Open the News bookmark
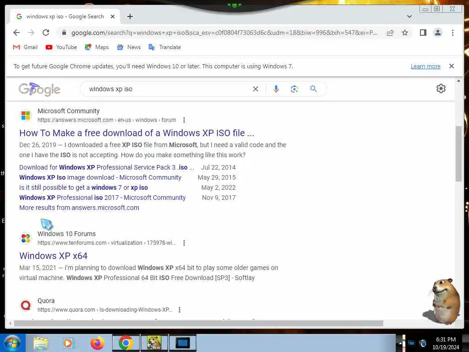The image size is (469, 352). pyautogui.click(x=129, y=47)
